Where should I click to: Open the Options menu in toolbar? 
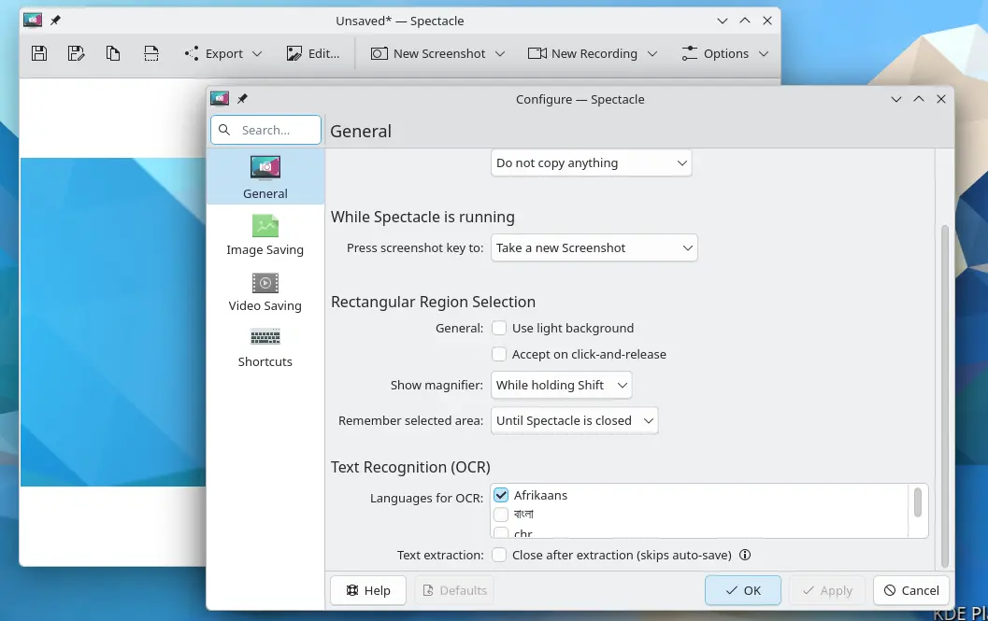point(725,53)
